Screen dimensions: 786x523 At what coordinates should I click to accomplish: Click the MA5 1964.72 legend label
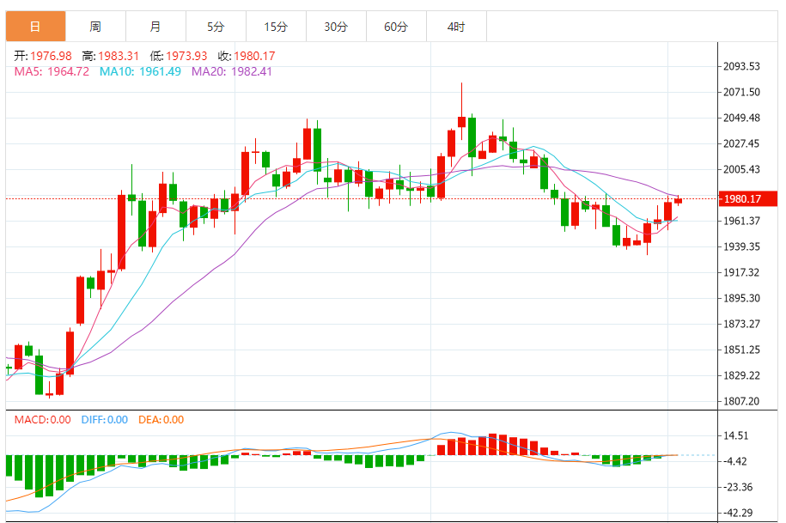coord(52,71)
